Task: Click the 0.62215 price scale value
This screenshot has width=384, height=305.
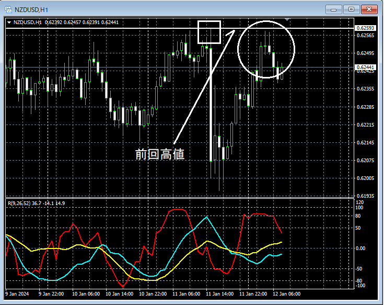Action: pos(365,125)
